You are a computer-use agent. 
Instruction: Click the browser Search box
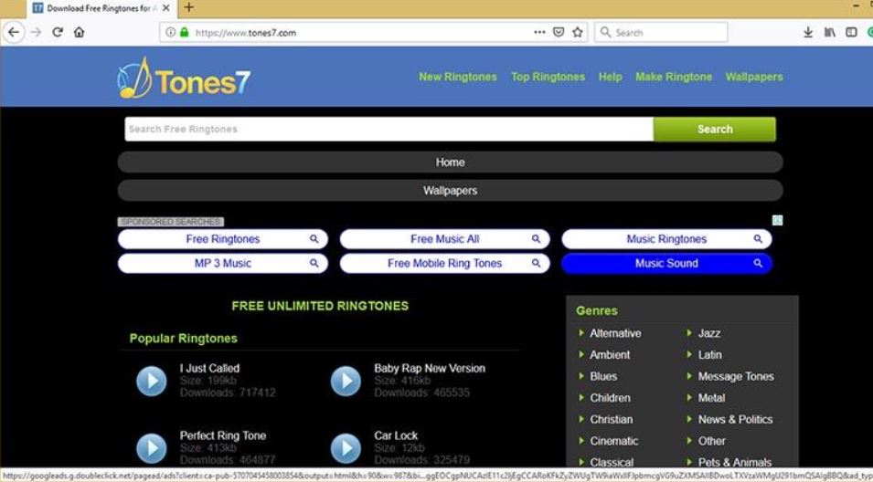(x=661, y=32)
